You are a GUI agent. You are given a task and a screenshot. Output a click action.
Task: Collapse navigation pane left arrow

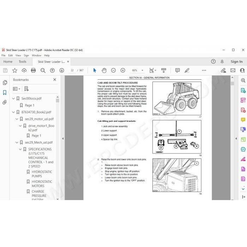click(63, 139)
